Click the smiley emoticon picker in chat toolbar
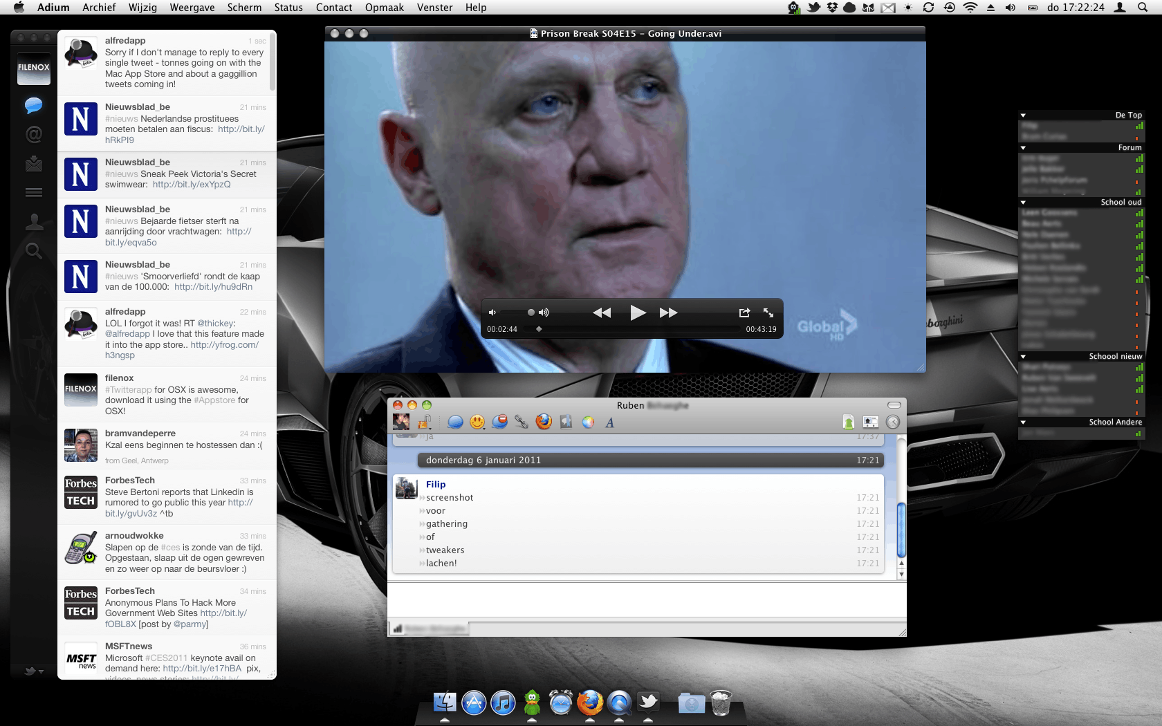The width and height of the screenshot is (1162, 726). click(x=477, y=422)
